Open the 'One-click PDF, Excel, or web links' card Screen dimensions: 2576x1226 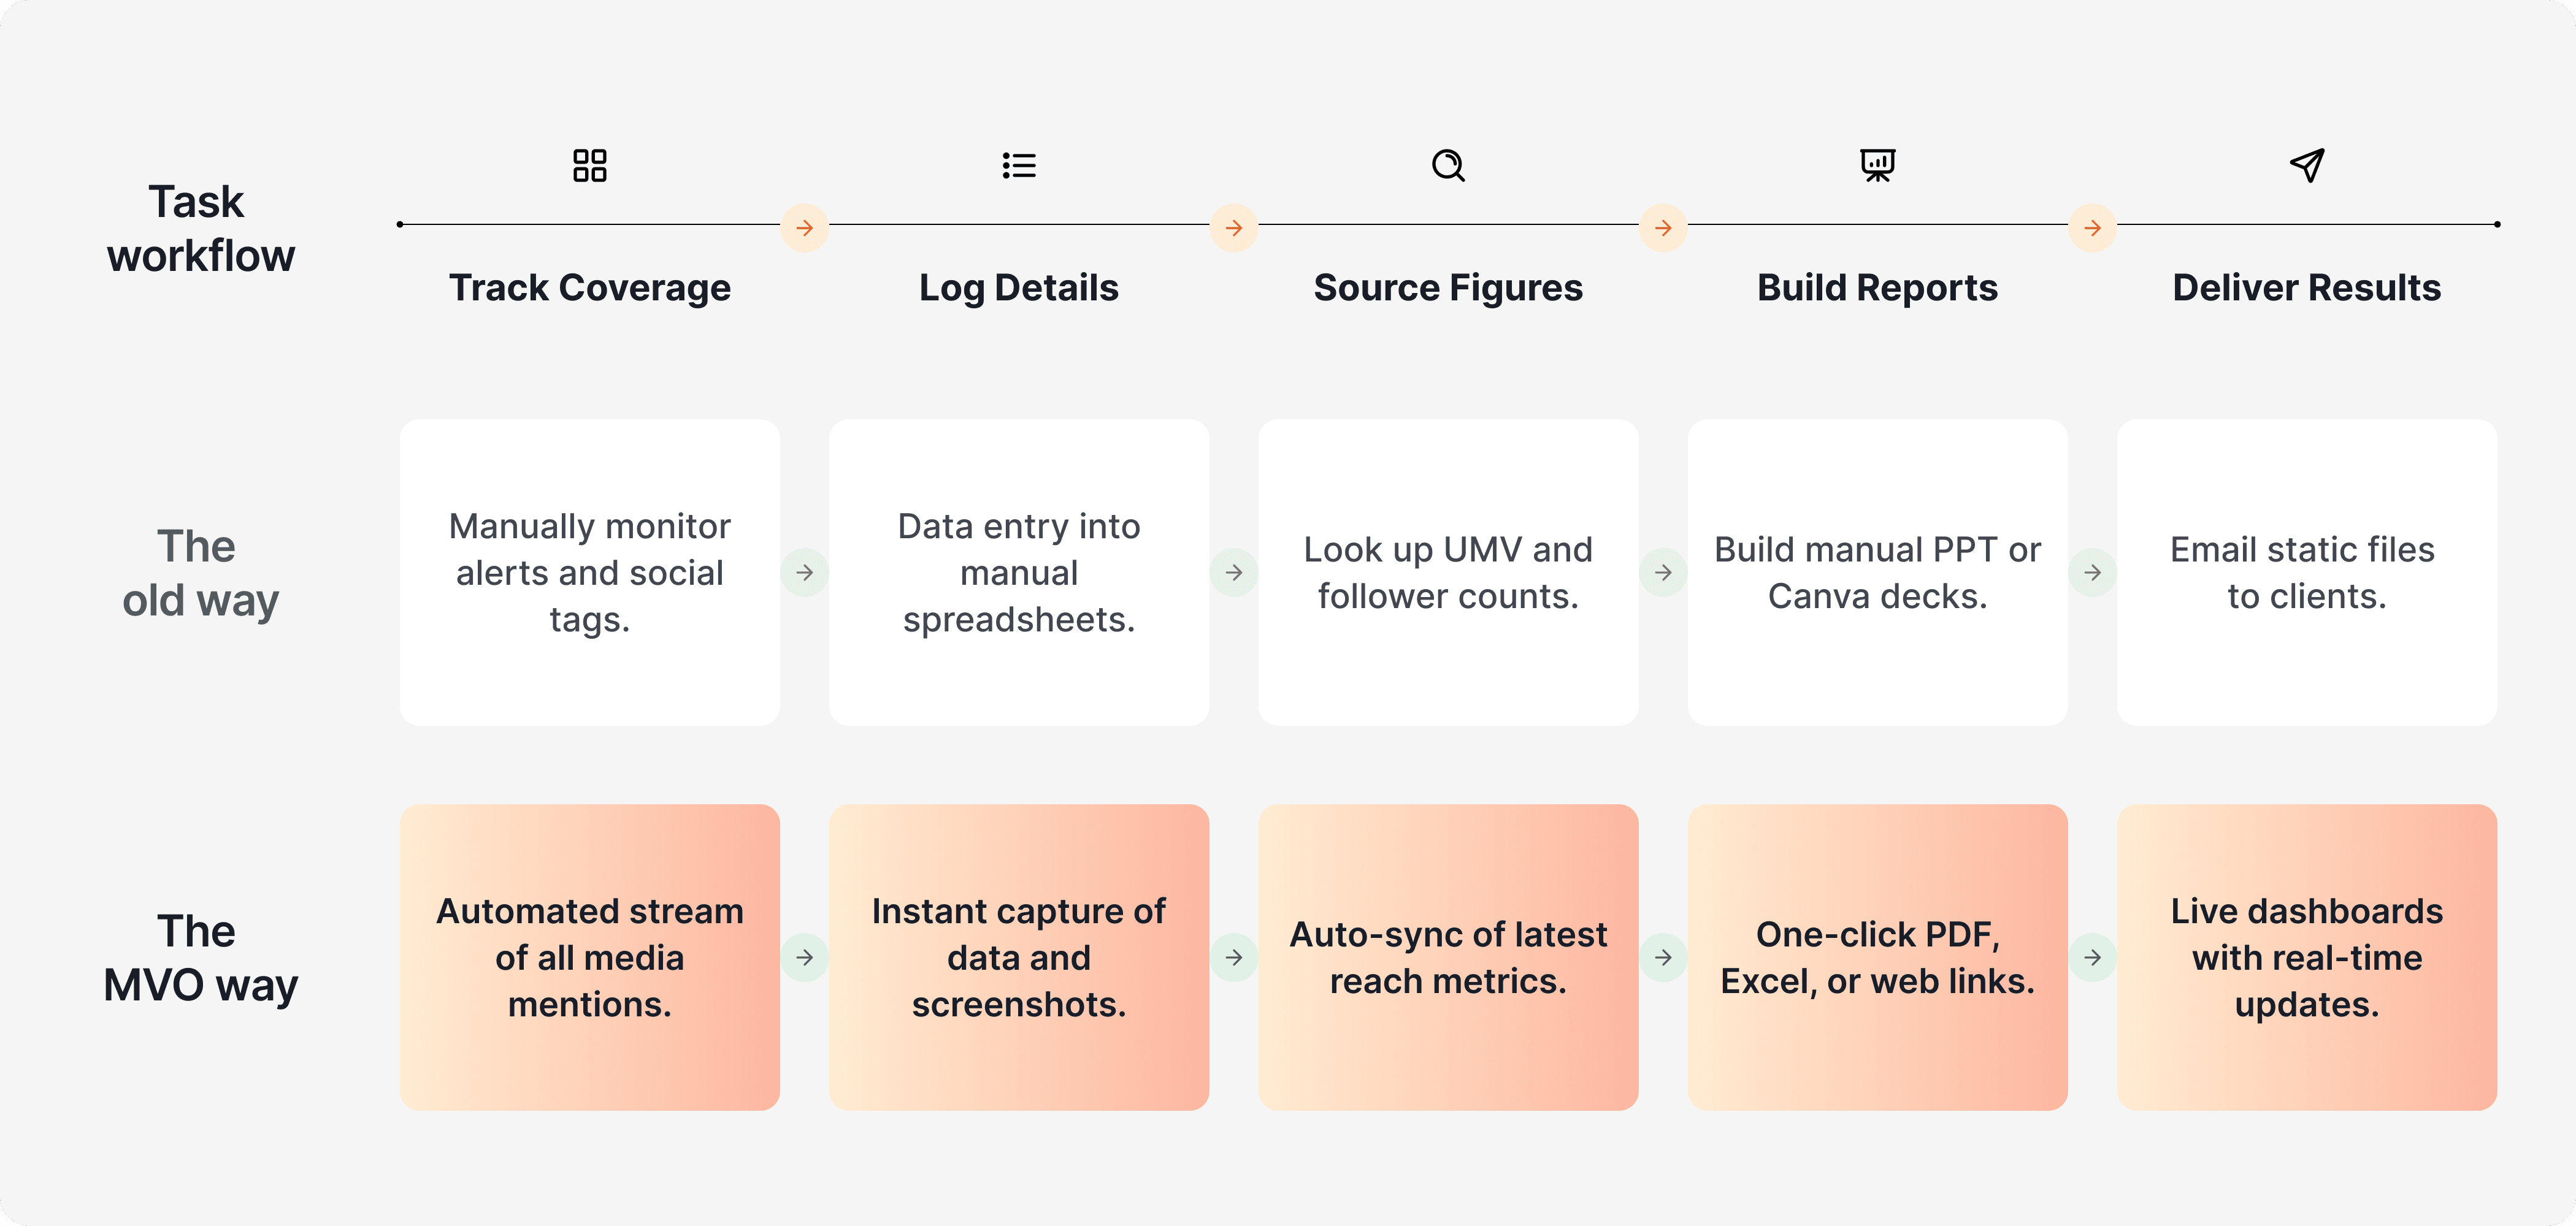[x=1877, y=958]
